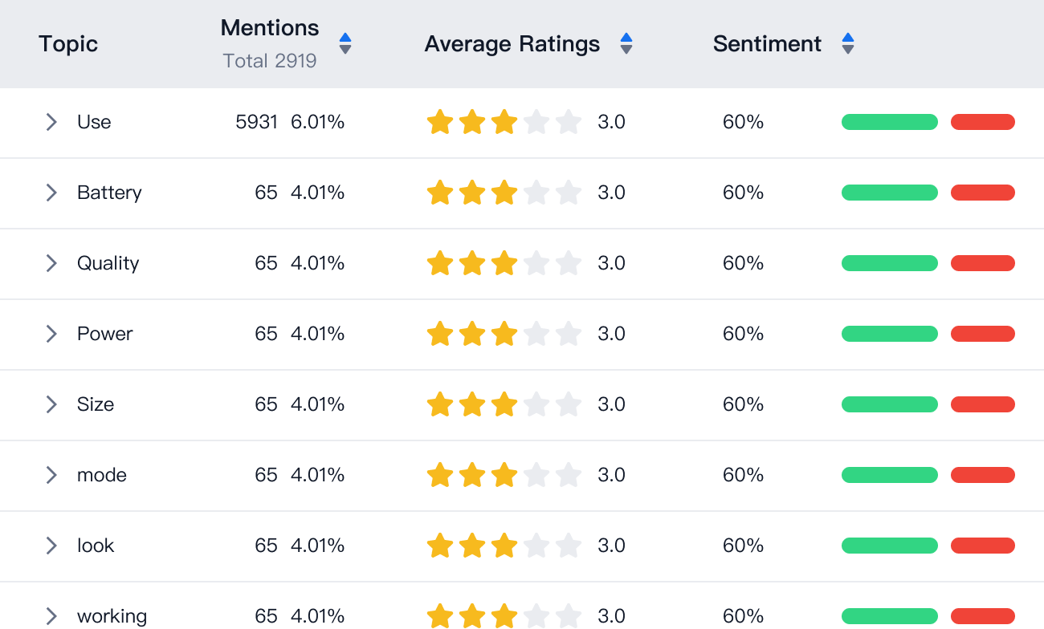
Task: Click the 5931 mentions count for Use
Action: pyautogui.click(x=256, y=122)
